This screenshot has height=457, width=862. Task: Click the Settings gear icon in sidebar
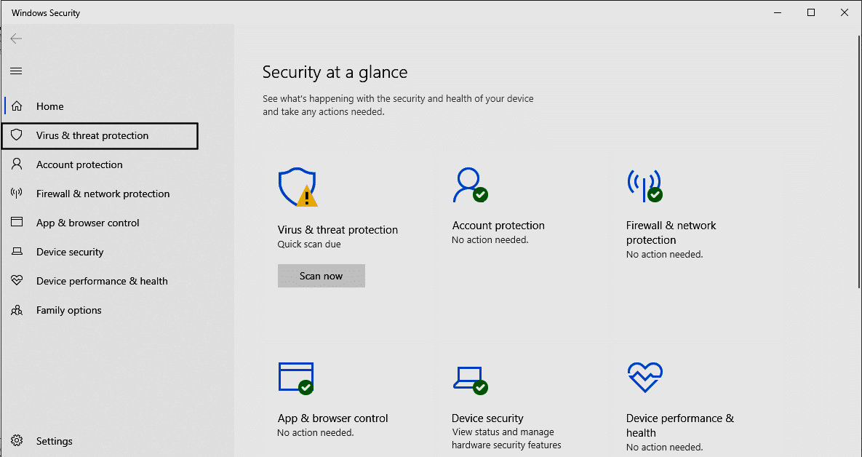(x=17, y=441)
